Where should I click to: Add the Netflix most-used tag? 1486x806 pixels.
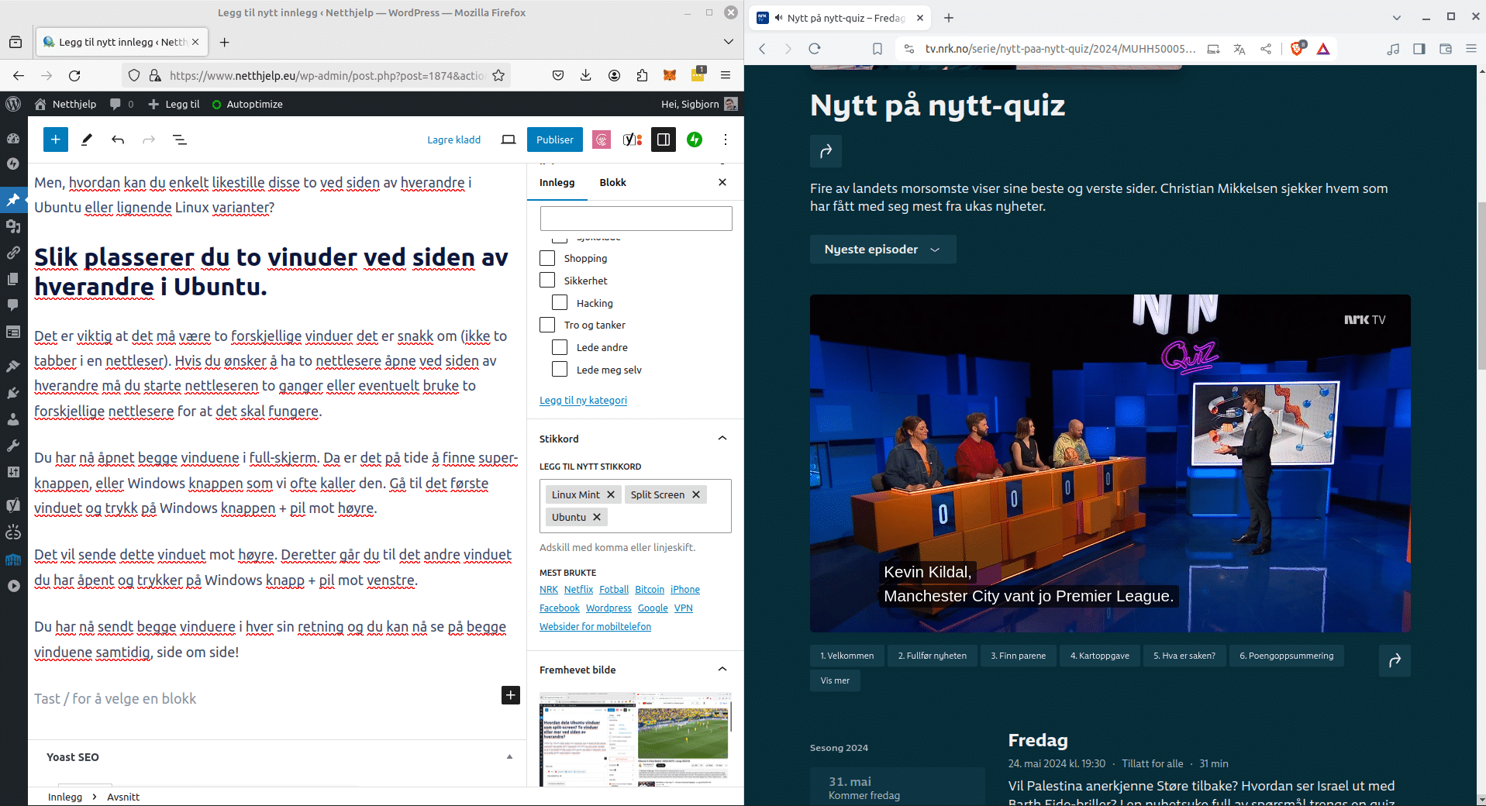click(x=578, y=589)
